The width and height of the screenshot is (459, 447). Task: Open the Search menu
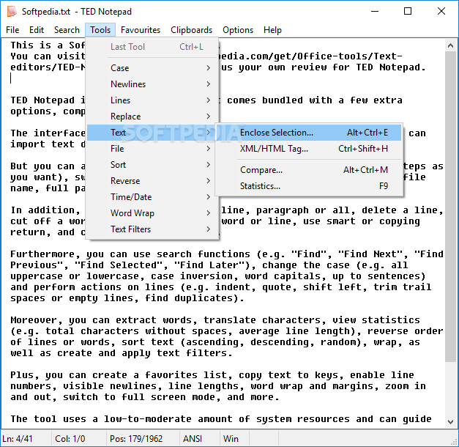[x=67, y=30]
